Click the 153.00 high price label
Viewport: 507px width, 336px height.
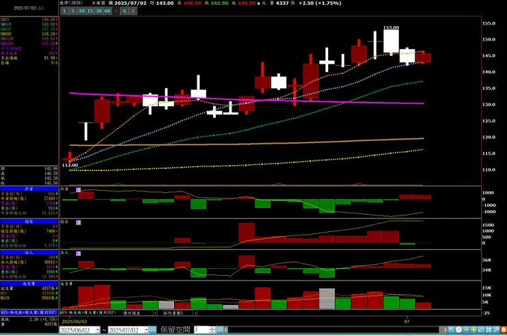391,27
